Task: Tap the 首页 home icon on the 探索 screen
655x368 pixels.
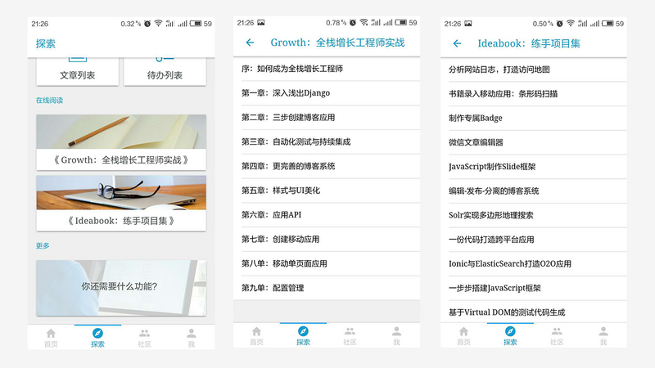Action: (51, 334)
